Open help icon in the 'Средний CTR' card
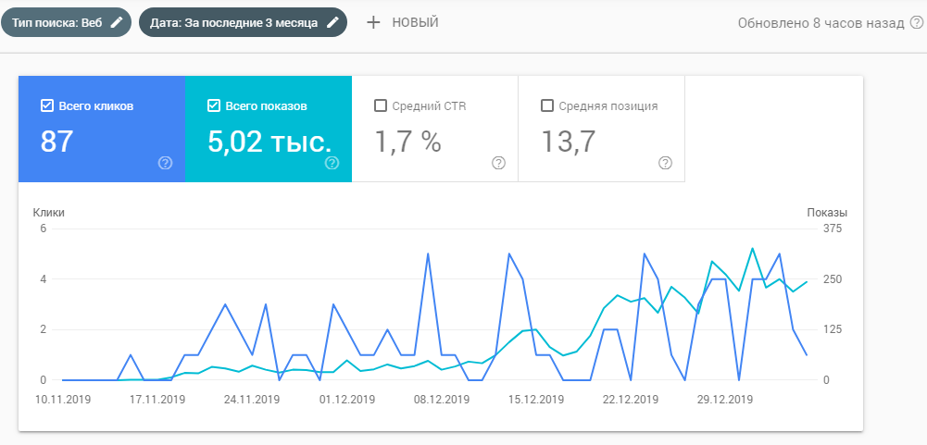Viewport: 927px width, 445px height. (499, 163)
